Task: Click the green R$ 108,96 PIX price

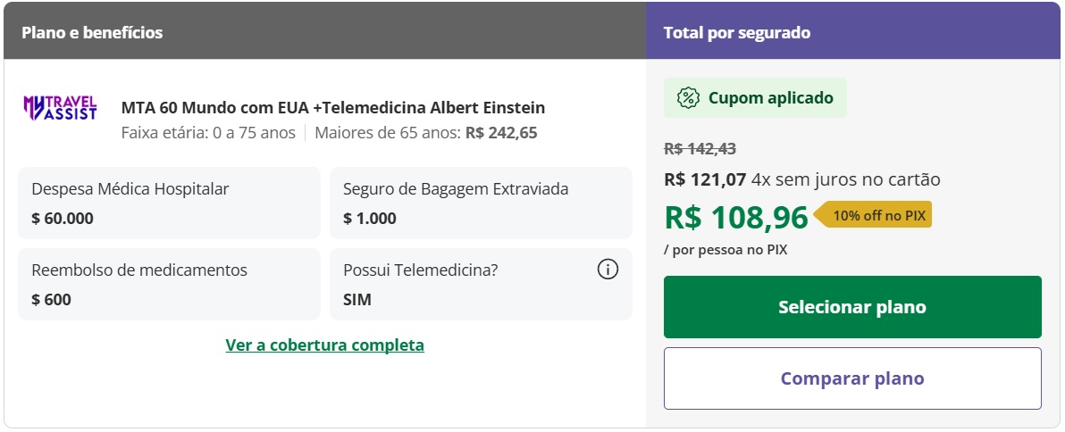Action: click(736, 217)
